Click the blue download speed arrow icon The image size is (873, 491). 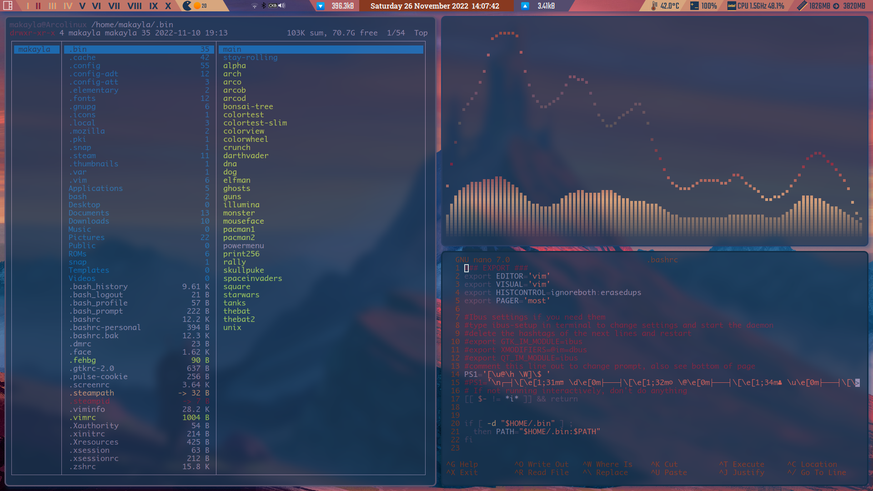(x=321, y=6)
